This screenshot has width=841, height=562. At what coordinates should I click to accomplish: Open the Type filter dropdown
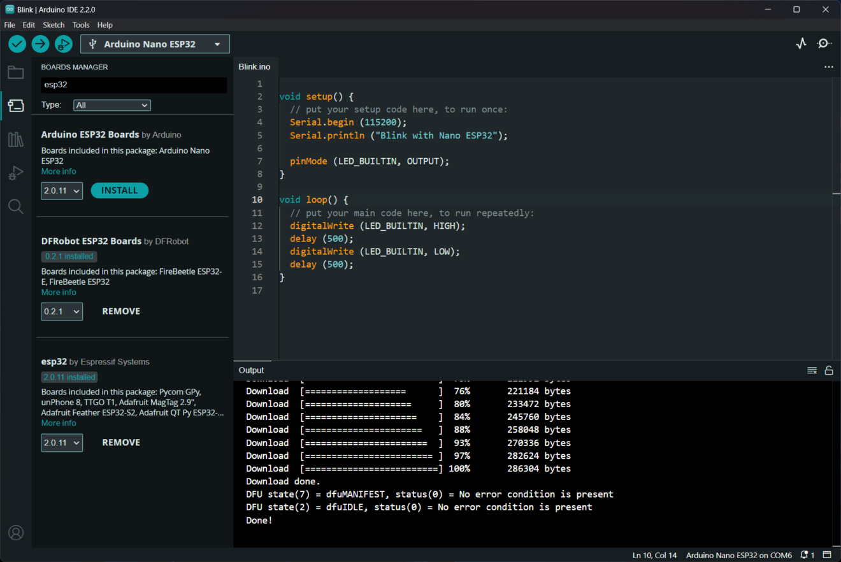tap(112, 105)
